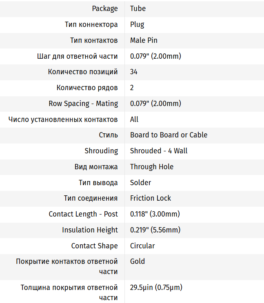Screen dimensions: 264x303
Task: Click the 'Gold' contact finish value
Action: [138, 261]
